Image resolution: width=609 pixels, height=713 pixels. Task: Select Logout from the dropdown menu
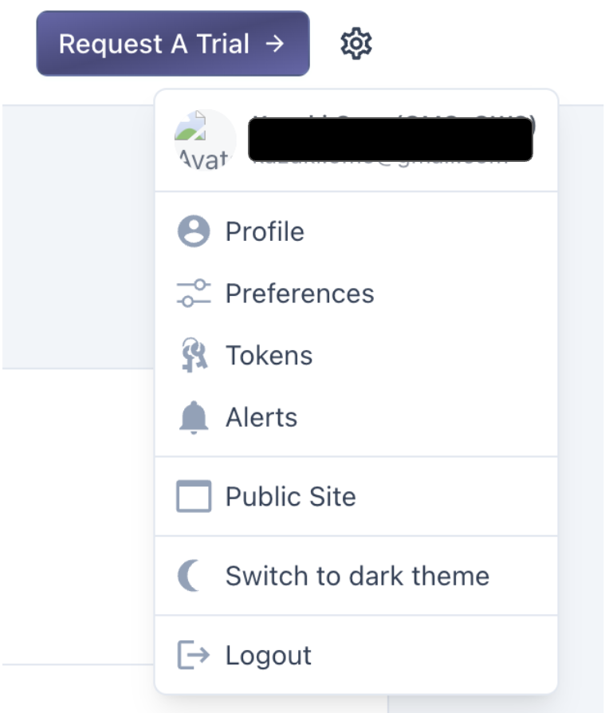pyautogui.click(x=356, y=655)
